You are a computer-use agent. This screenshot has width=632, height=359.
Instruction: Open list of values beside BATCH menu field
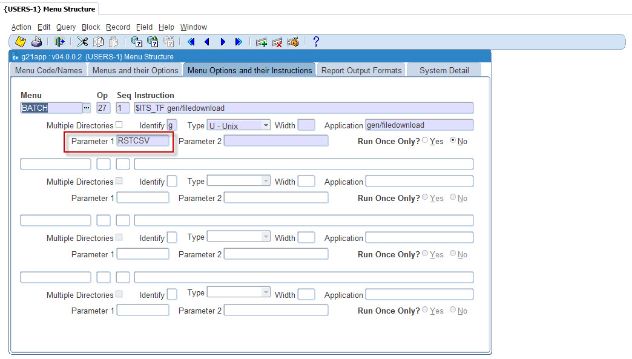(x=87, y=108)
